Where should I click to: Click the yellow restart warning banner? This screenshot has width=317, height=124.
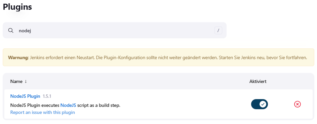pyautogui.click(x=158, y=57)
